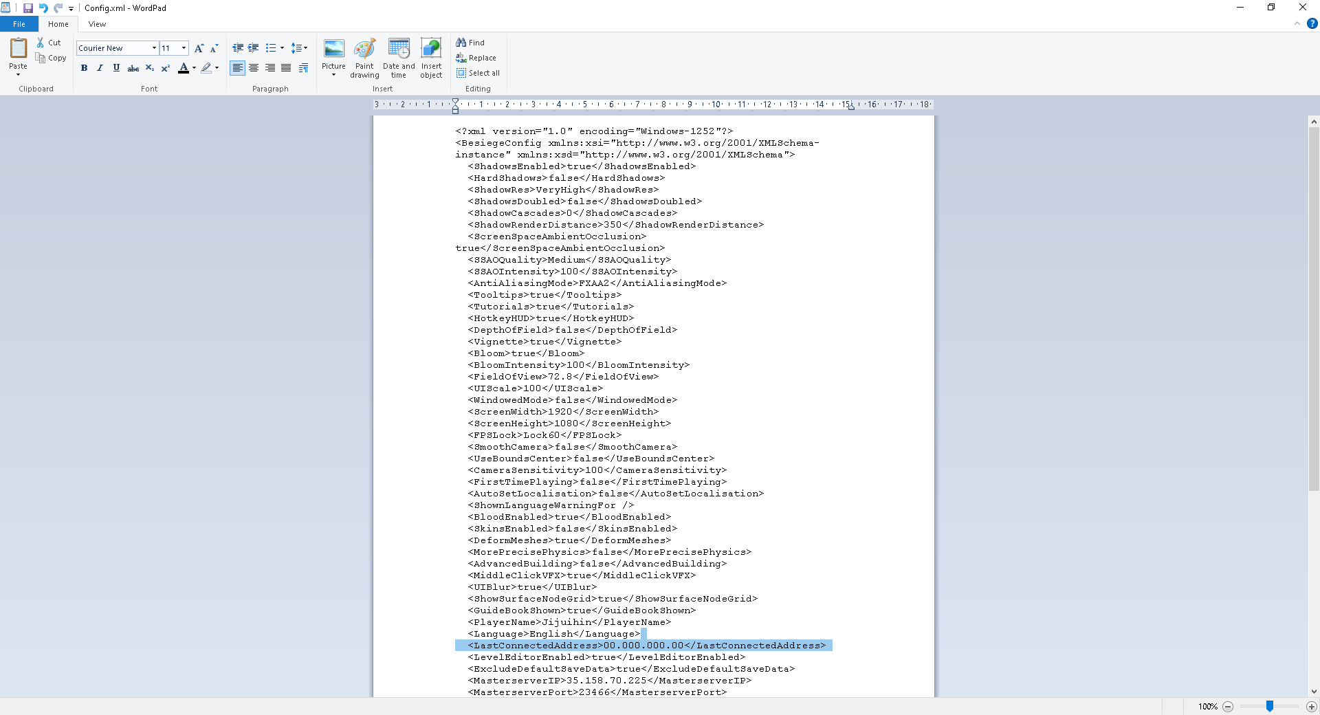
Task: Click the MasterserverIP line
Action: click(x=610, y=681)
